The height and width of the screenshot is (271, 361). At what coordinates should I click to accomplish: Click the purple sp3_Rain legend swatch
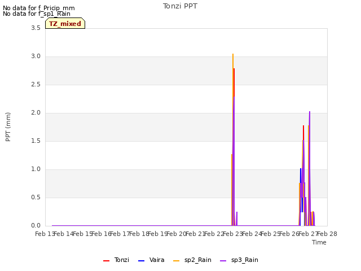[223, 261]
